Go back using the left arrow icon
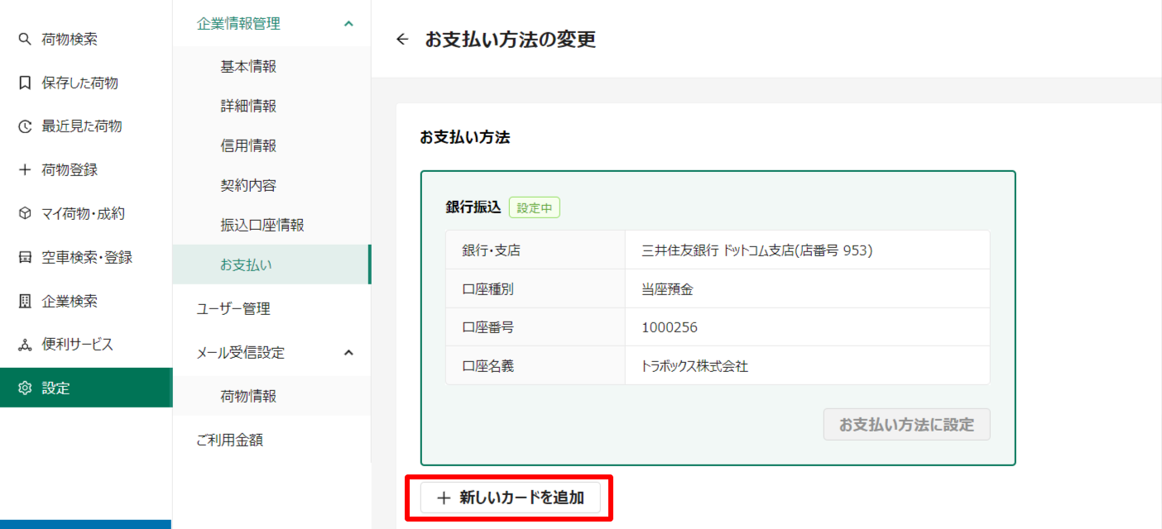Screen dimensions: 1162x529 pyautogui.click(x=402, y=39)
